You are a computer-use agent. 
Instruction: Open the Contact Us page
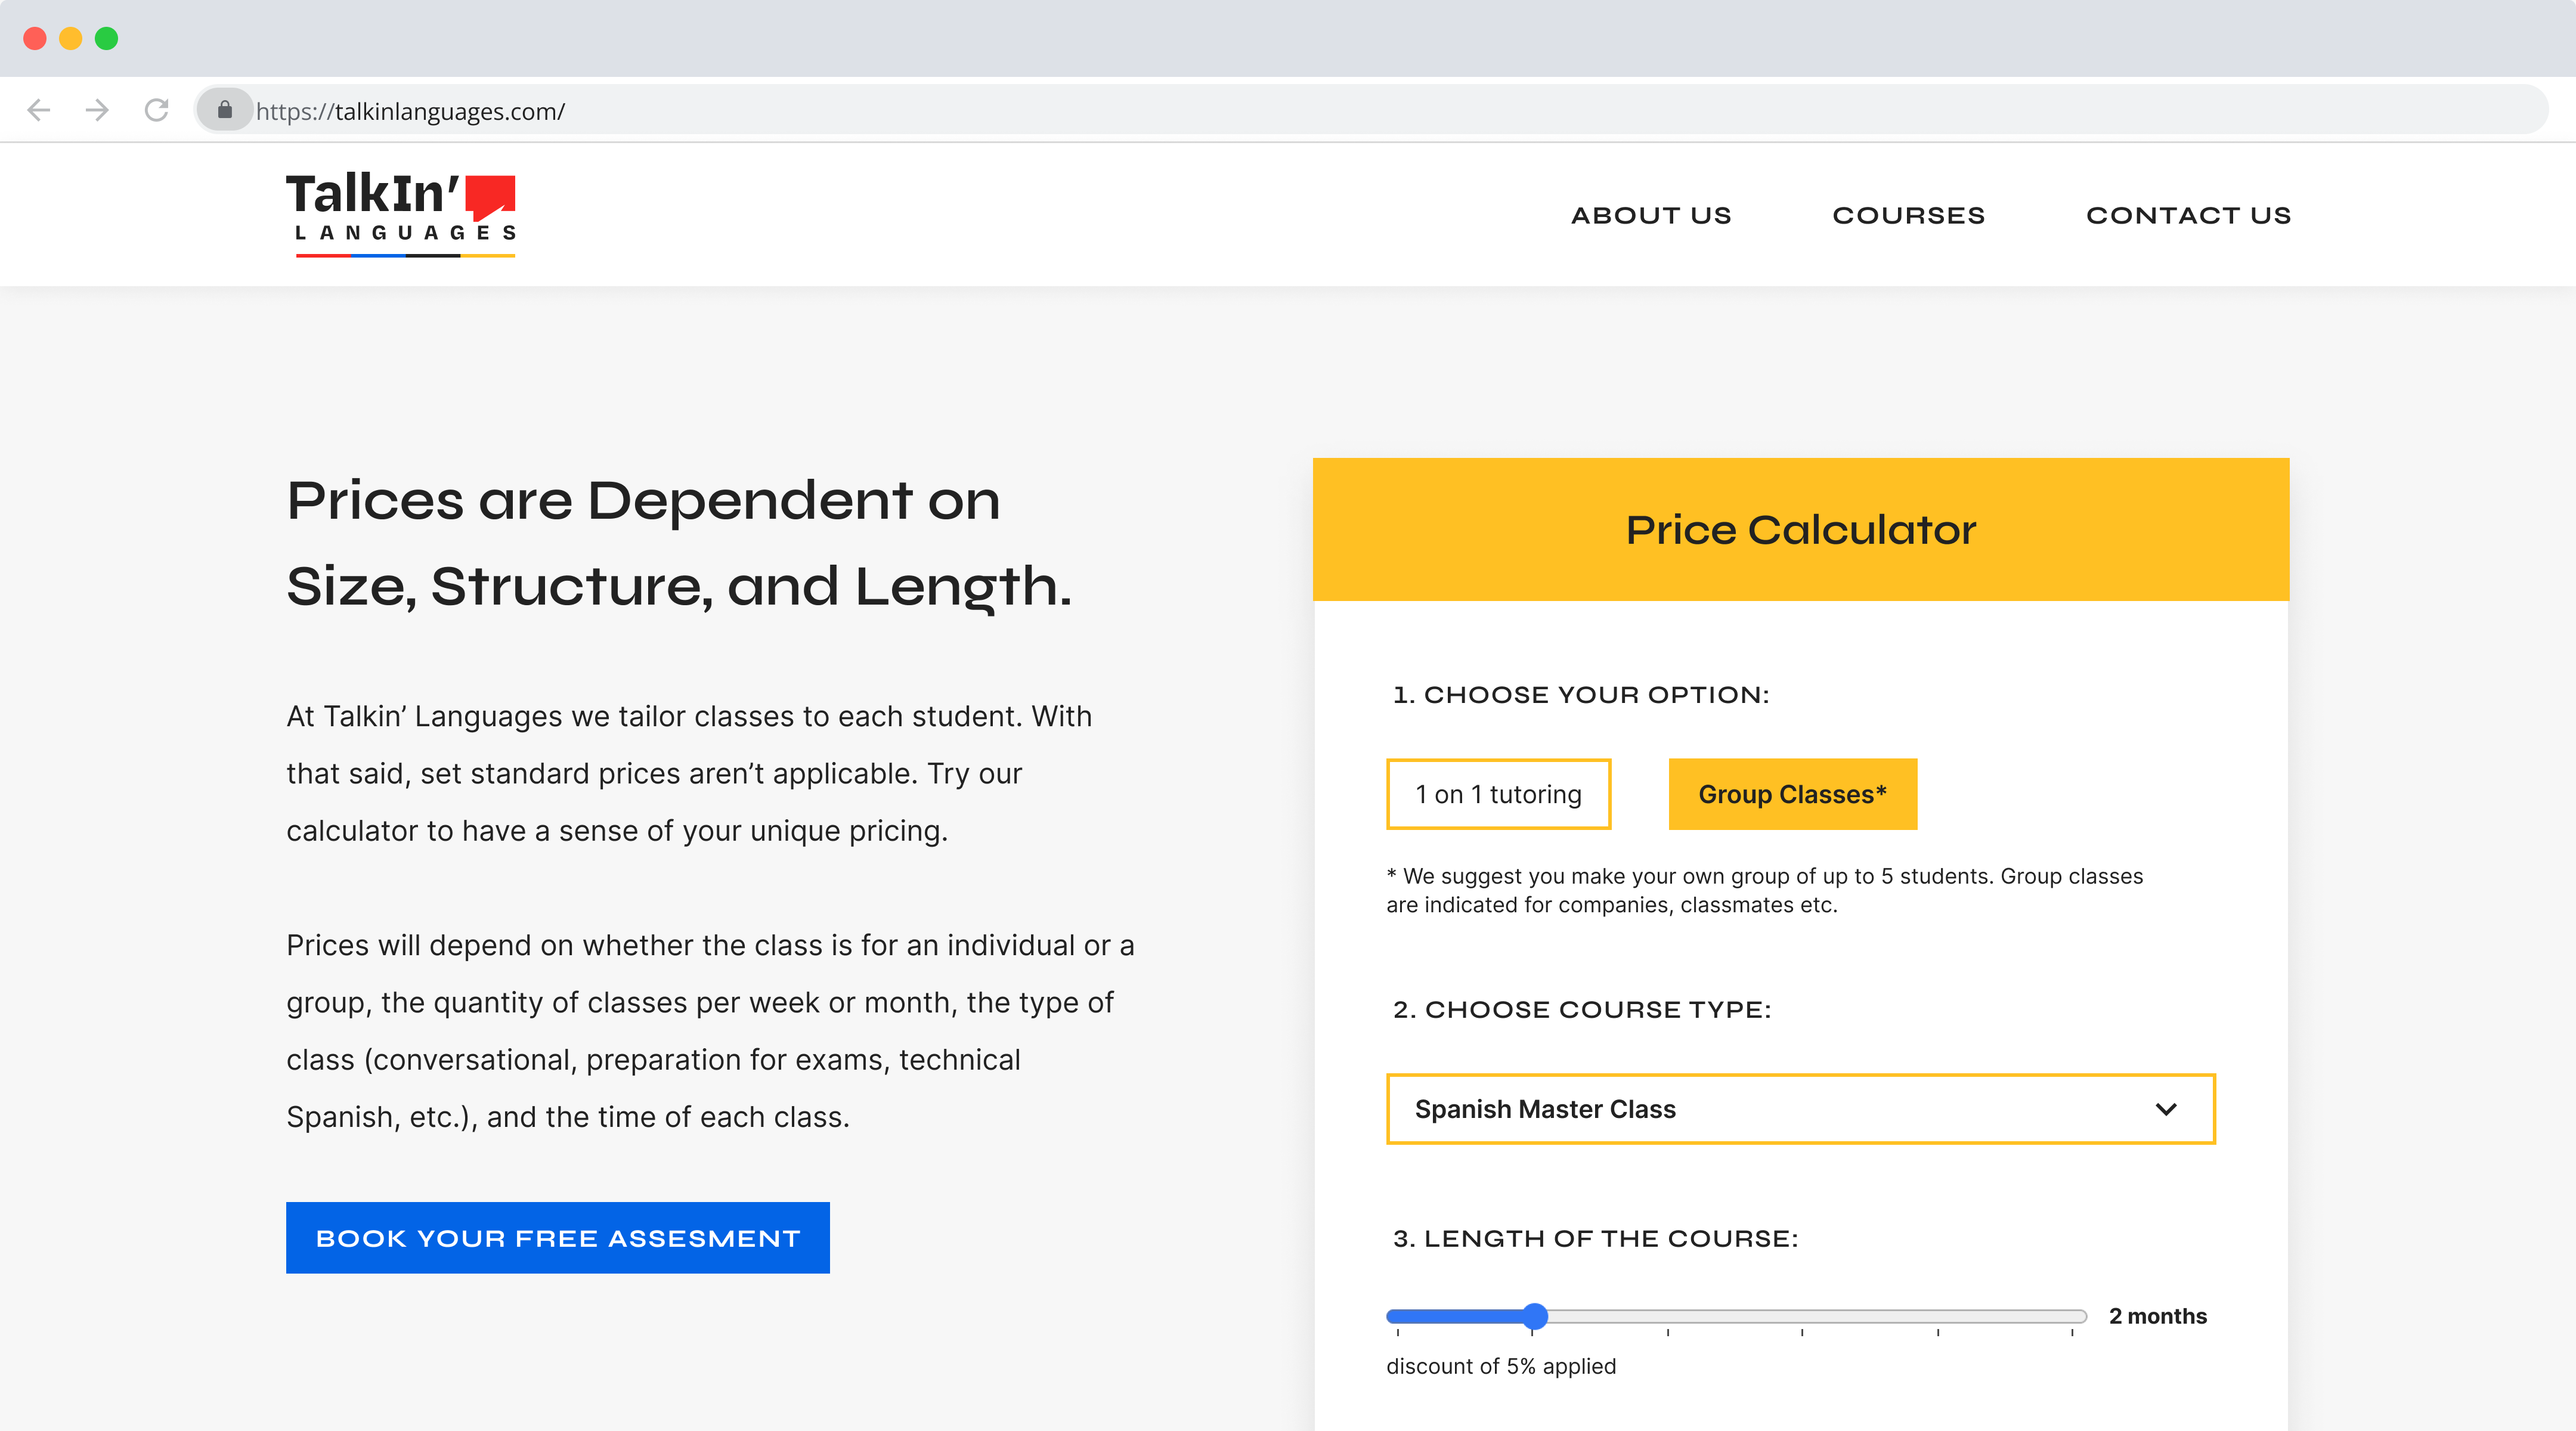[2188, 215]
